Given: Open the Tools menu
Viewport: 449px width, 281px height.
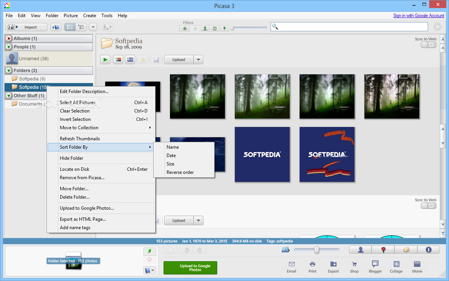Looking at the screenshot, I should tap(107, 16).
